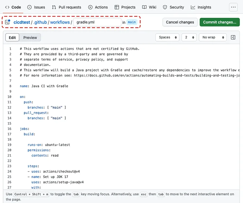Click 'uses: actions/checkout@v4' line
The width and height of the screenshot is (243, 203).
[x=53, y=171]
